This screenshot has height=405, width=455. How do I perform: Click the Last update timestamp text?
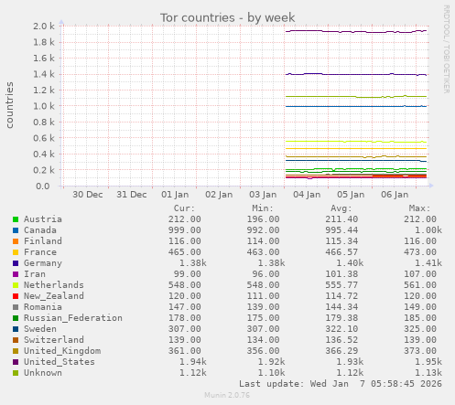tap(341, 384)
